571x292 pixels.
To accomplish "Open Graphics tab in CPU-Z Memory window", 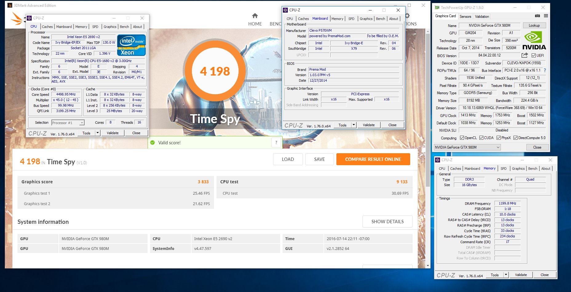I will (x=518, y=169).
